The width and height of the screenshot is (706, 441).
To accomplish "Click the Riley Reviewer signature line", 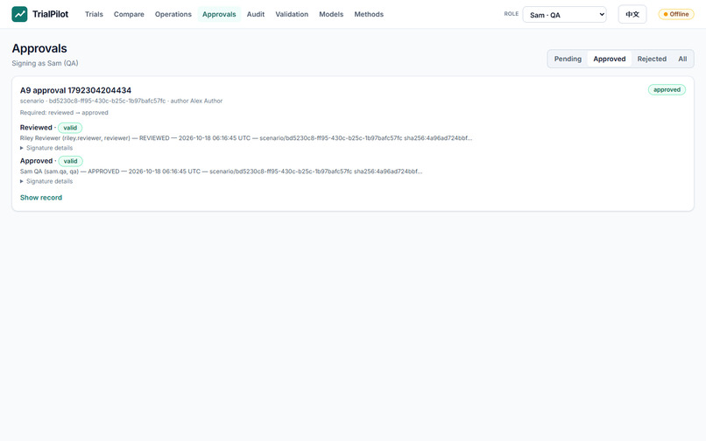I will point(246,137).
